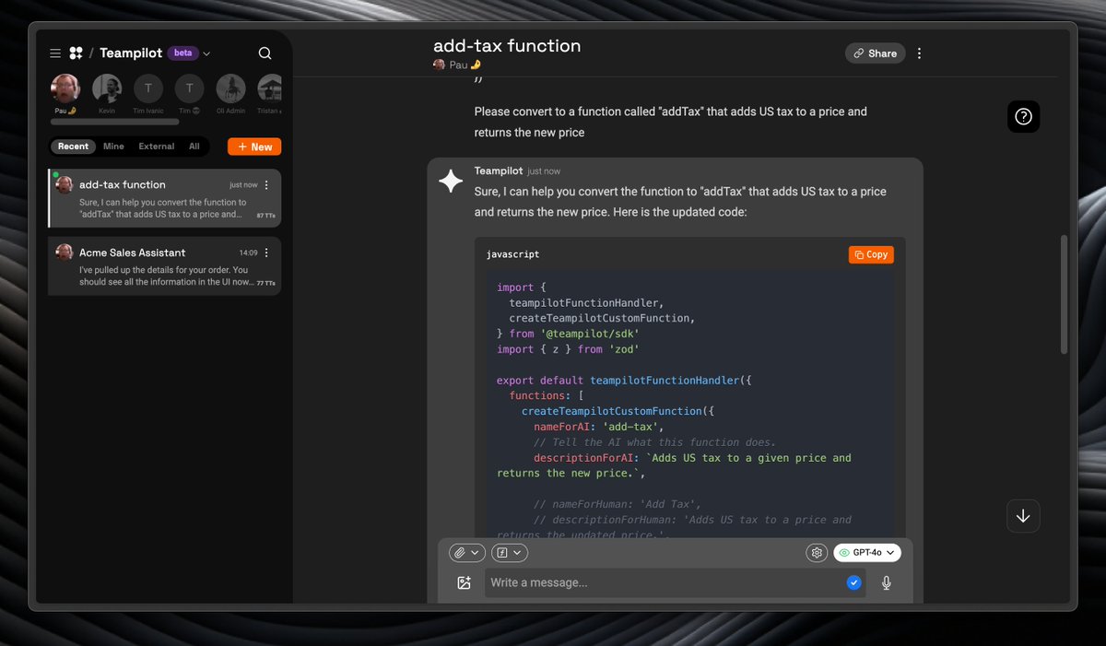
Task: Open the functions dropdown in composer
Action: click(510, 553)
